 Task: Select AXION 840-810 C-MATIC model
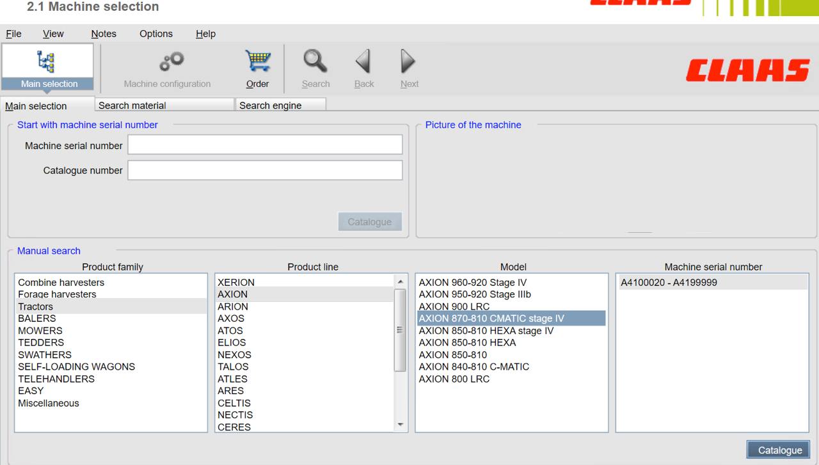(511, 366)
